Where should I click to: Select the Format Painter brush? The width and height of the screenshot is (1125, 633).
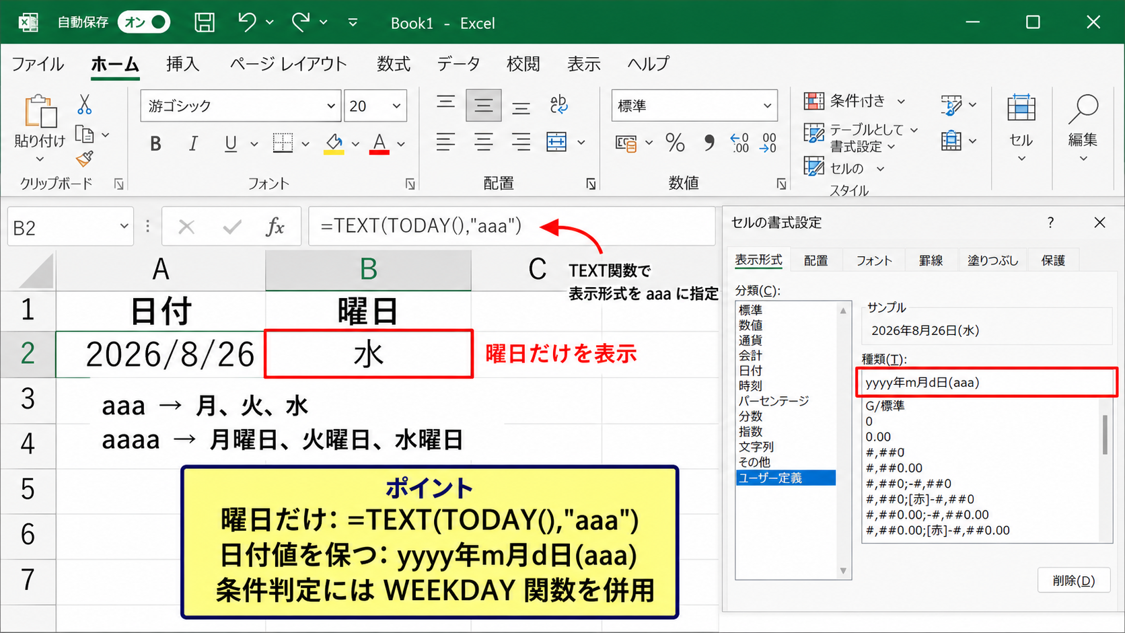[x=84, y=159]
